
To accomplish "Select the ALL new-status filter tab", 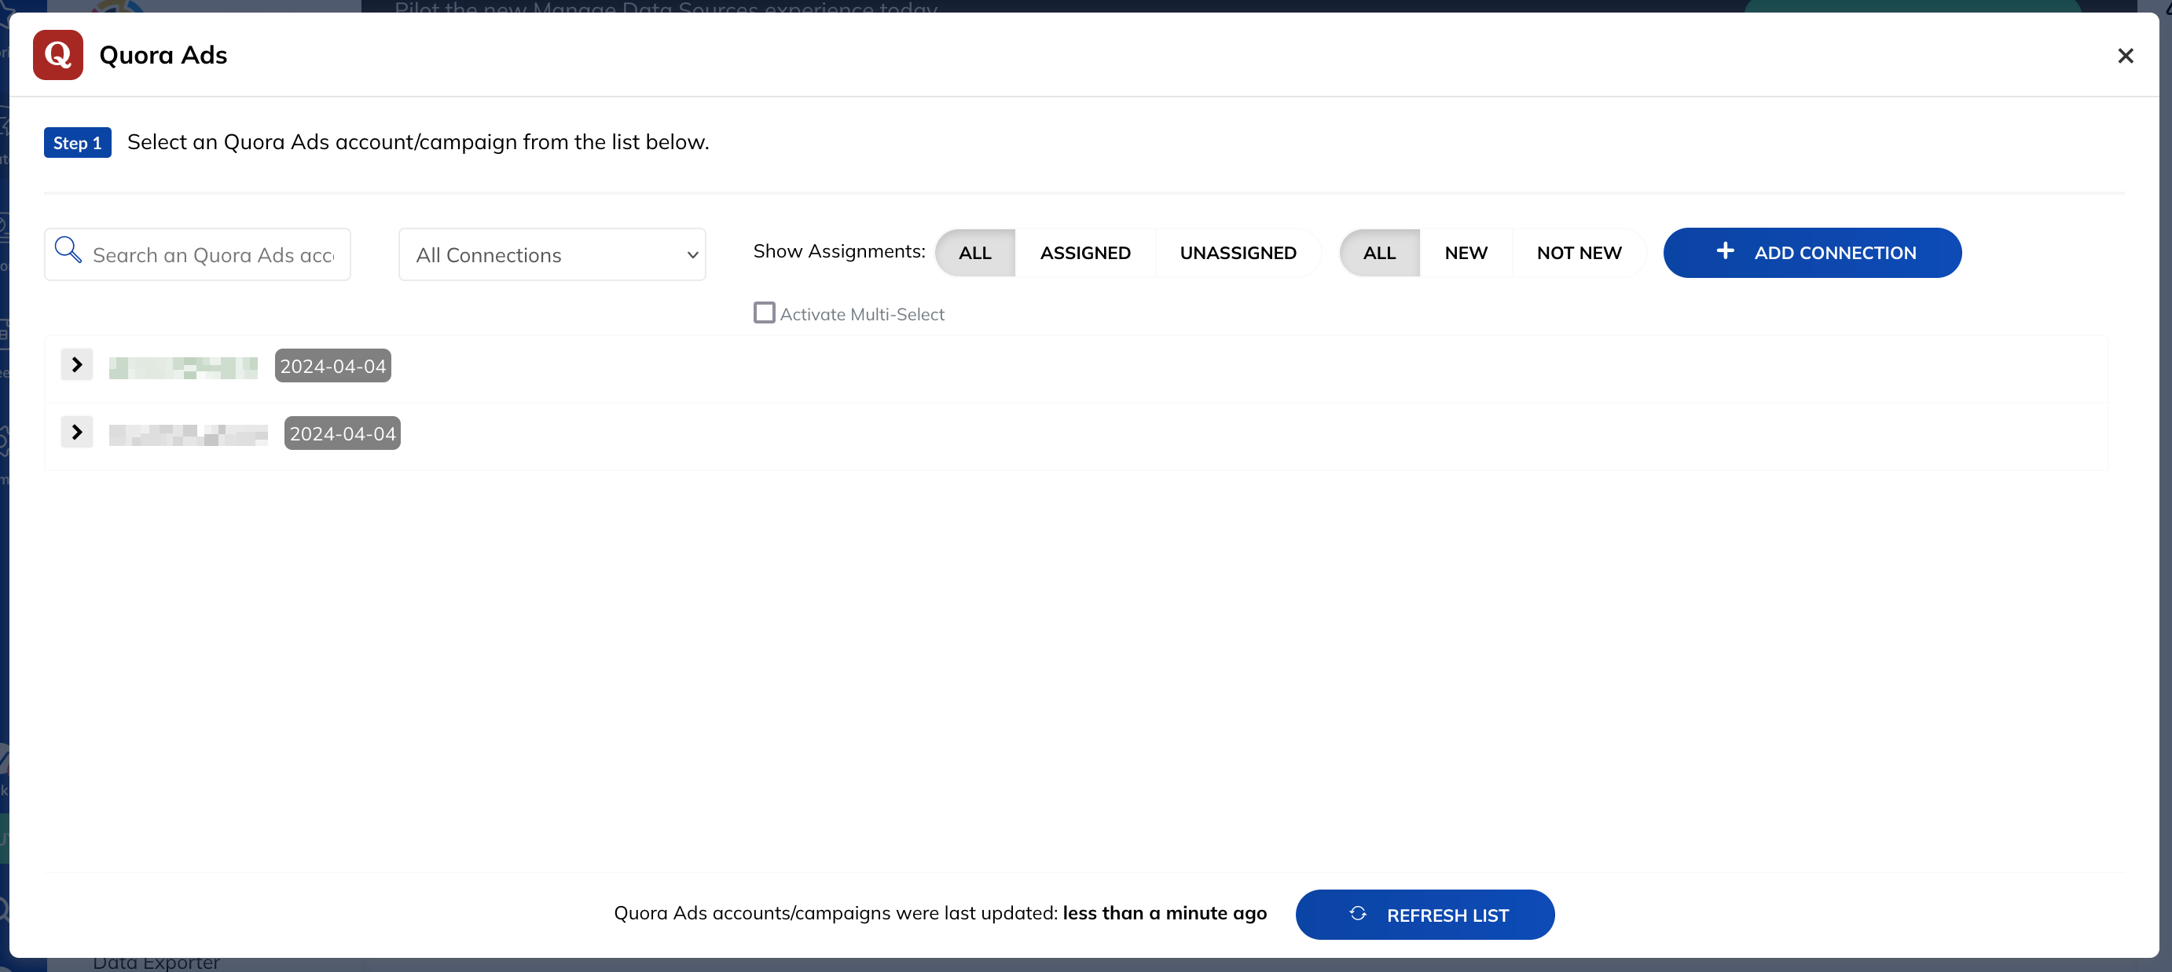I will (1379, 253).
